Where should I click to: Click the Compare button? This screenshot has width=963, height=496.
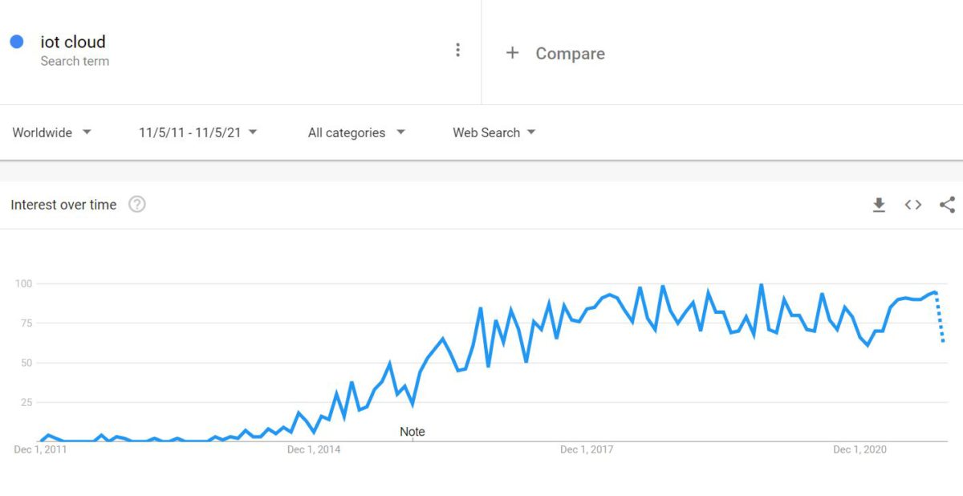point(570,54)
